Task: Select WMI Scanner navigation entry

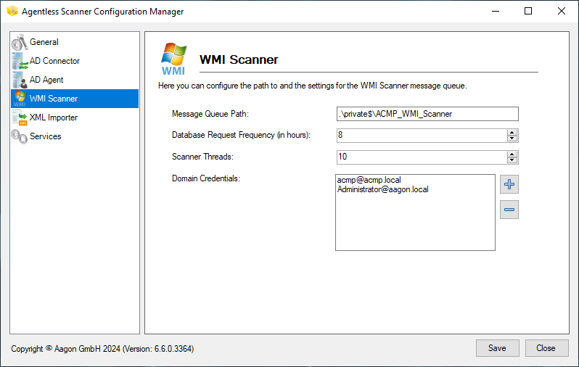Action: pyautogui.click(x=75, y=99)
